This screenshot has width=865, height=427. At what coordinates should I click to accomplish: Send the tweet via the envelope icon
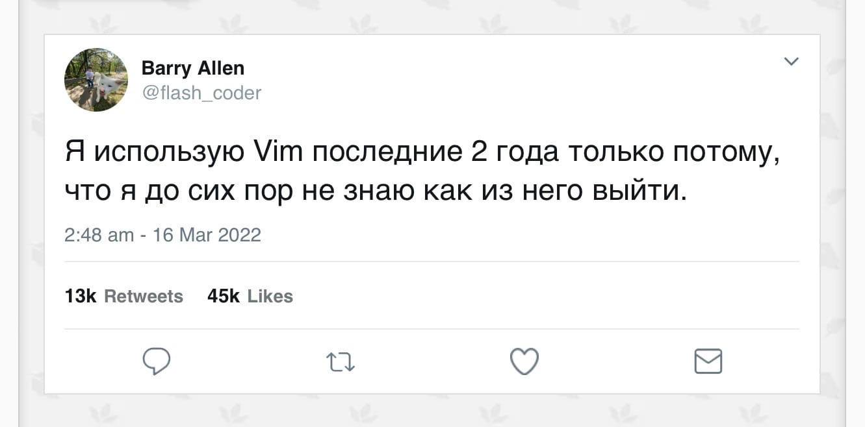(x=708, y=361)
